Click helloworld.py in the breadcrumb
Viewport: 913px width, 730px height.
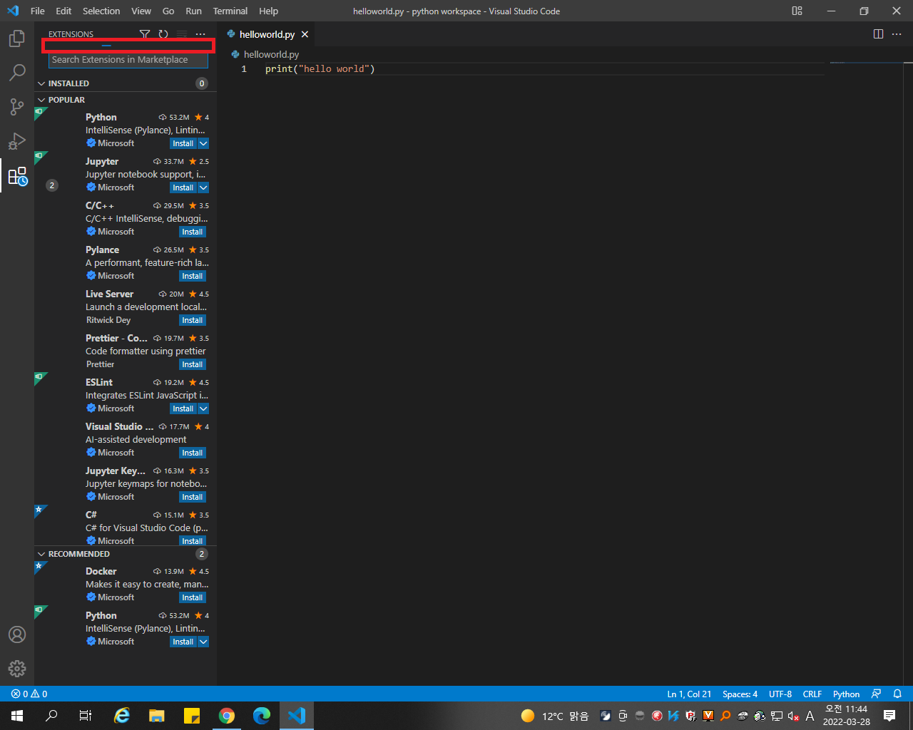(271, 54)
